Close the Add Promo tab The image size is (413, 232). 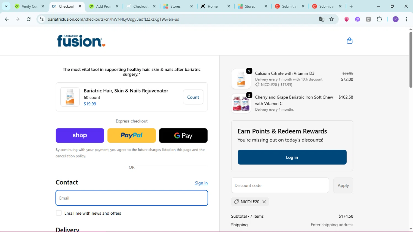tap(117, 6)
